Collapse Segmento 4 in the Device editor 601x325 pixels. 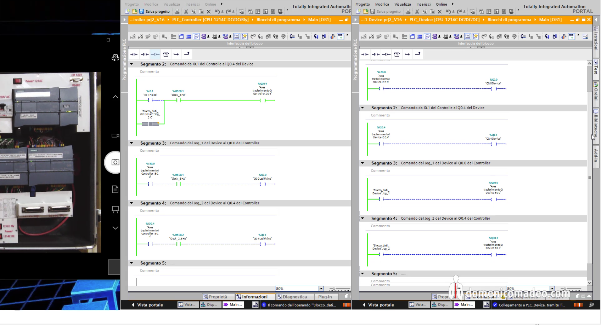pyautogui.click(x=363, y=218)
